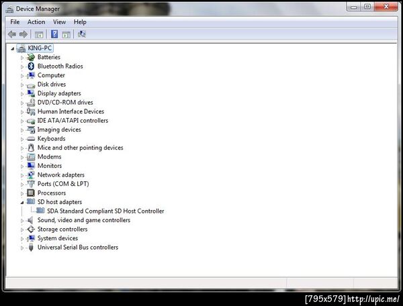Click the KING-PC root computer icon
The width and height of the screenshot is (403, 306).
(x=21, y=48)
